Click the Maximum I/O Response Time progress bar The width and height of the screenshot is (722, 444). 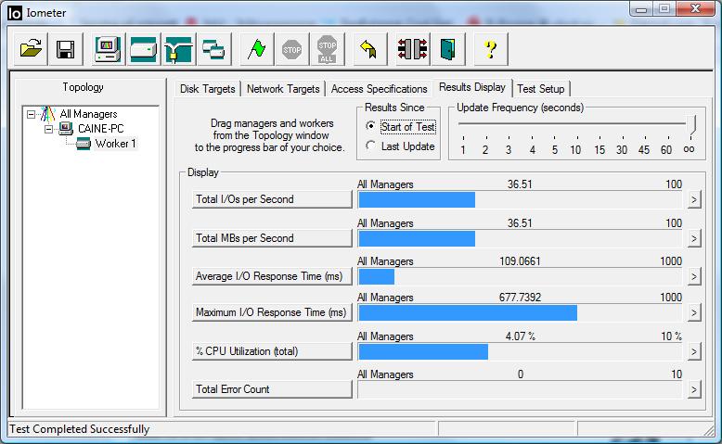[x=520, y=313]
